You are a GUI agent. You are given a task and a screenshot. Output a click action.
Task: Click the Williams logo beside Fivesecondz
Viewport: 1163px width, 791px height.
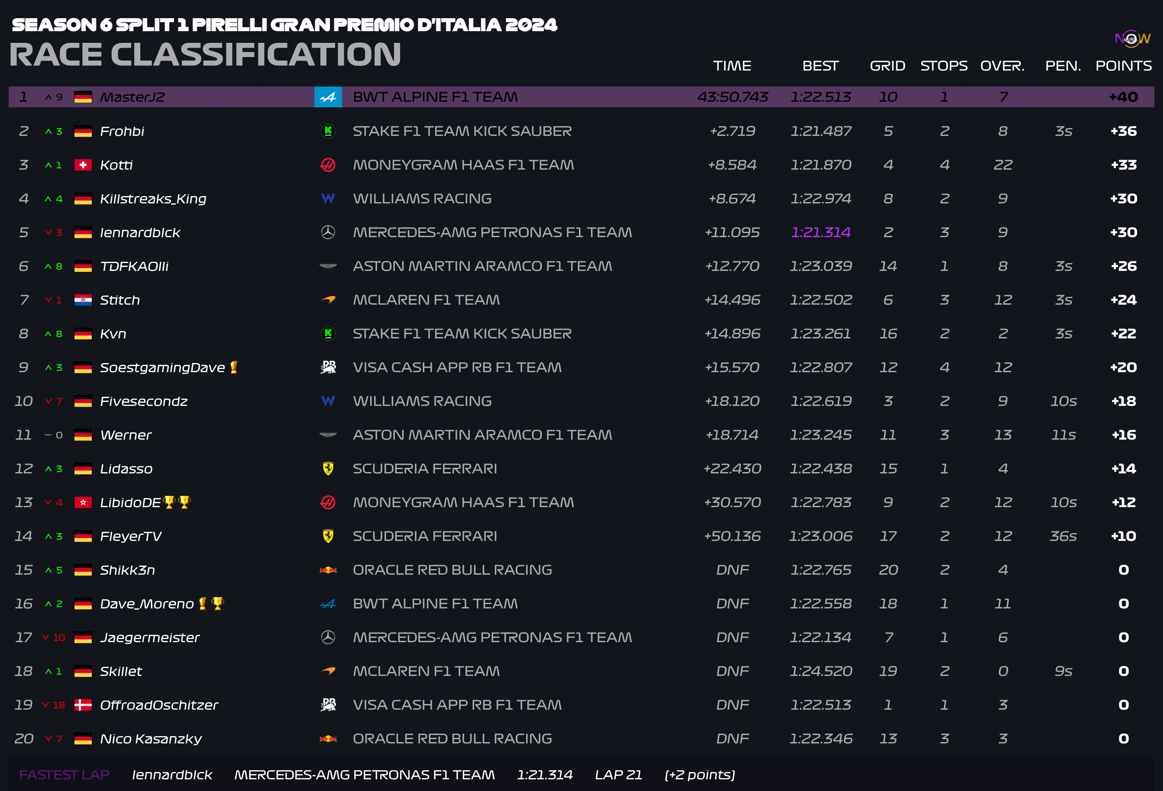coord(328,401)
